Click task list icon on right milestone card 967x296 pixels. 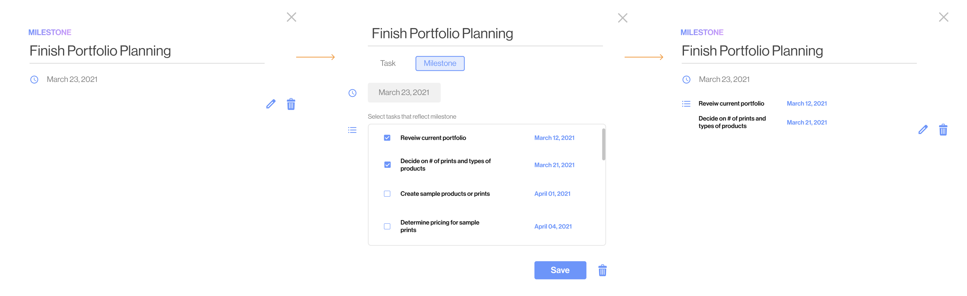pos(686,104)
